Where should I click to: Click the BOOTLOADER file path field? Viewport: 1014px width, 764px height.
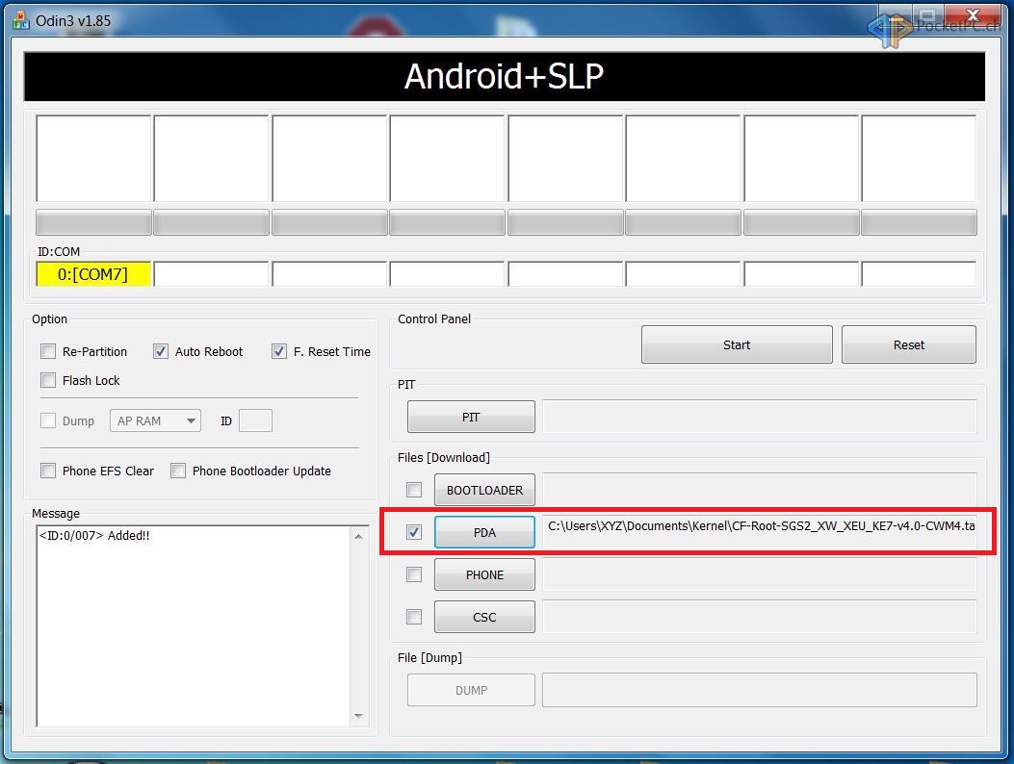(759, 490)
